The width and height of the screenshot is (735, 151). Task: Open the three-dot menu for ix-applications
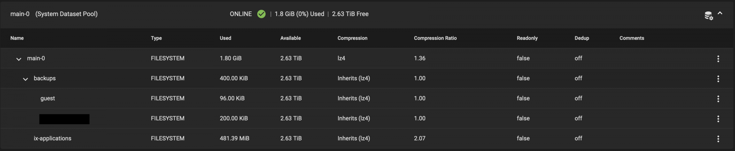tap(718, 139)
